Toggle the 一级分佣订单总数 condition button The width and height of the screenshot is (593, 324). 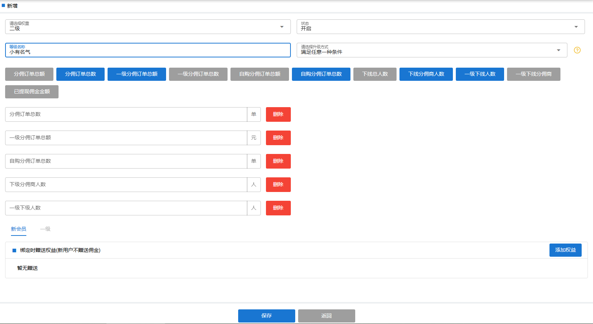pyautogui.click(x=198, y=74)
